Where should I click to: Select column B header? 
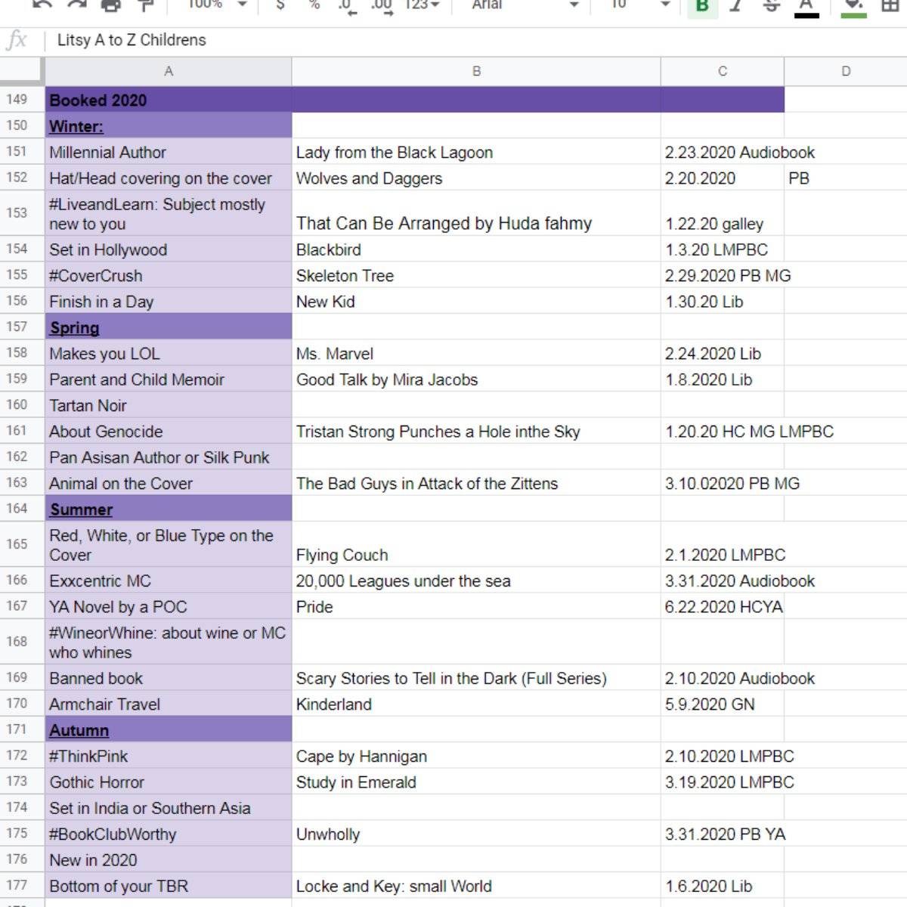pos(476,71)
